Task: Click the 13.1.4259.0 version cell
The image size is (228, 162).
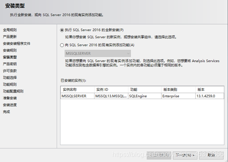Action: pyautogui.click(x=209, y=96)
